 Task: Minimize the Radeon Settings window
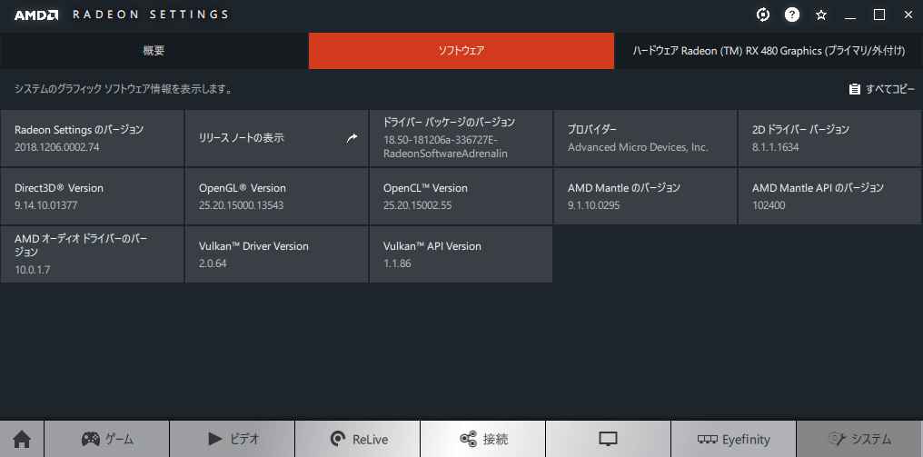coord(850,15)
